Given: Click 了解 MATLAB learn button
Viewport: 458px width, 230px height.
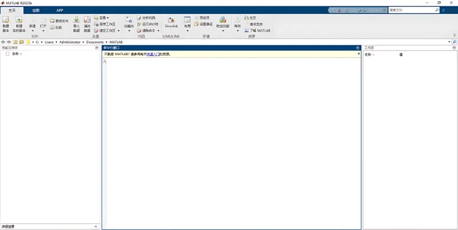Looking at the screenshot, I should [x=257, y=31].
